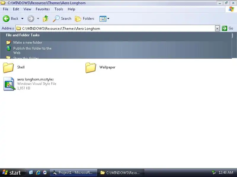This screenshot has width=237, height=177.
Task: Expand the address bar dropdown
Action: [x=217, y=28]
